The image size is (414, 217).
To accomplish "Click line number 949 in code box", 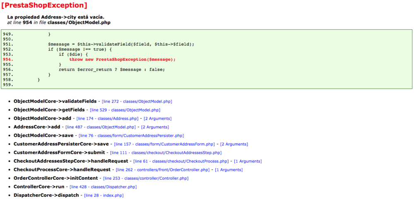I will [8, 34].
